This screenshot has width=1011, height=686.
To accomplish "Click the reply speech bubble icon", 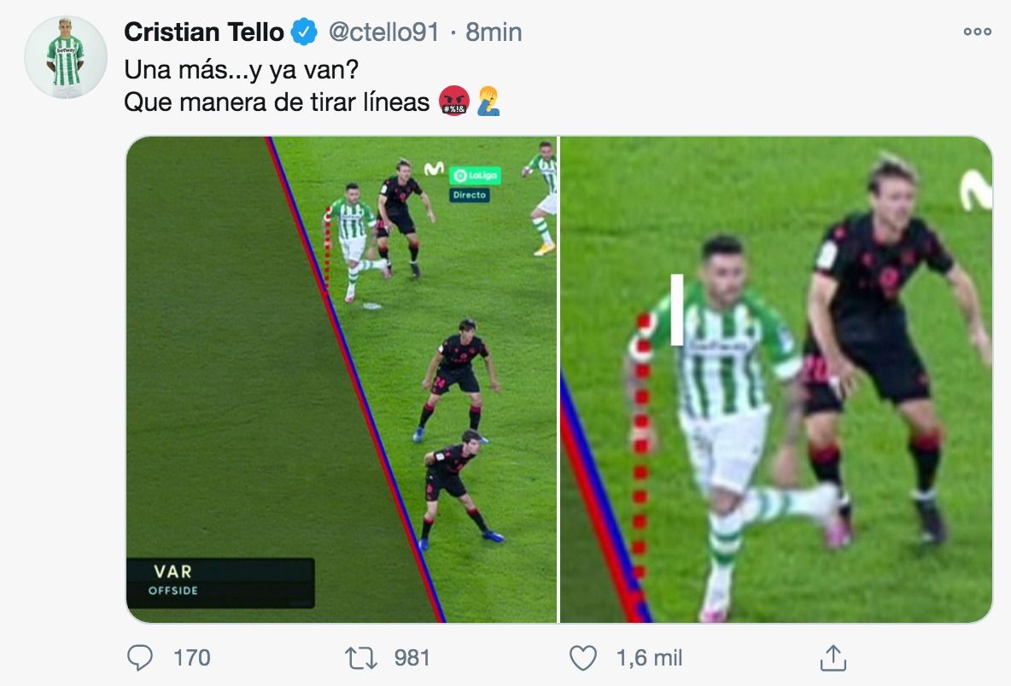I will click(x=139, y=658).
